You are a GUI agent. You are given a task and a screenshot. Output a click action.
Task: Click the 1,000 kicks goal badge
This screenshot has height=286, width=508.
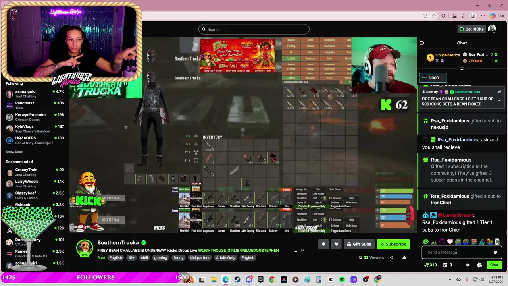point(433,78)
